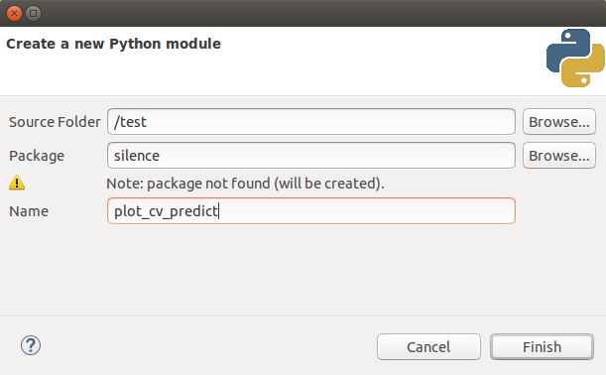This screenshot has width=606, height=375.
Task: Close the dialog using the red X button
Action: point(14,14)
